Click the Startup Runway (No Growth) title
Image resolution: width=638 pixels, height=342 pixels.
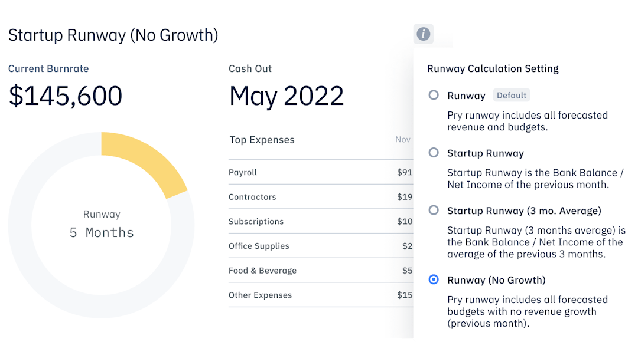[x=113, y=35]
